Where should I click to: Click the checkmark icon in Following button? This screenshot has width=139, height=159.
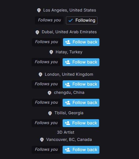[70, 20]
